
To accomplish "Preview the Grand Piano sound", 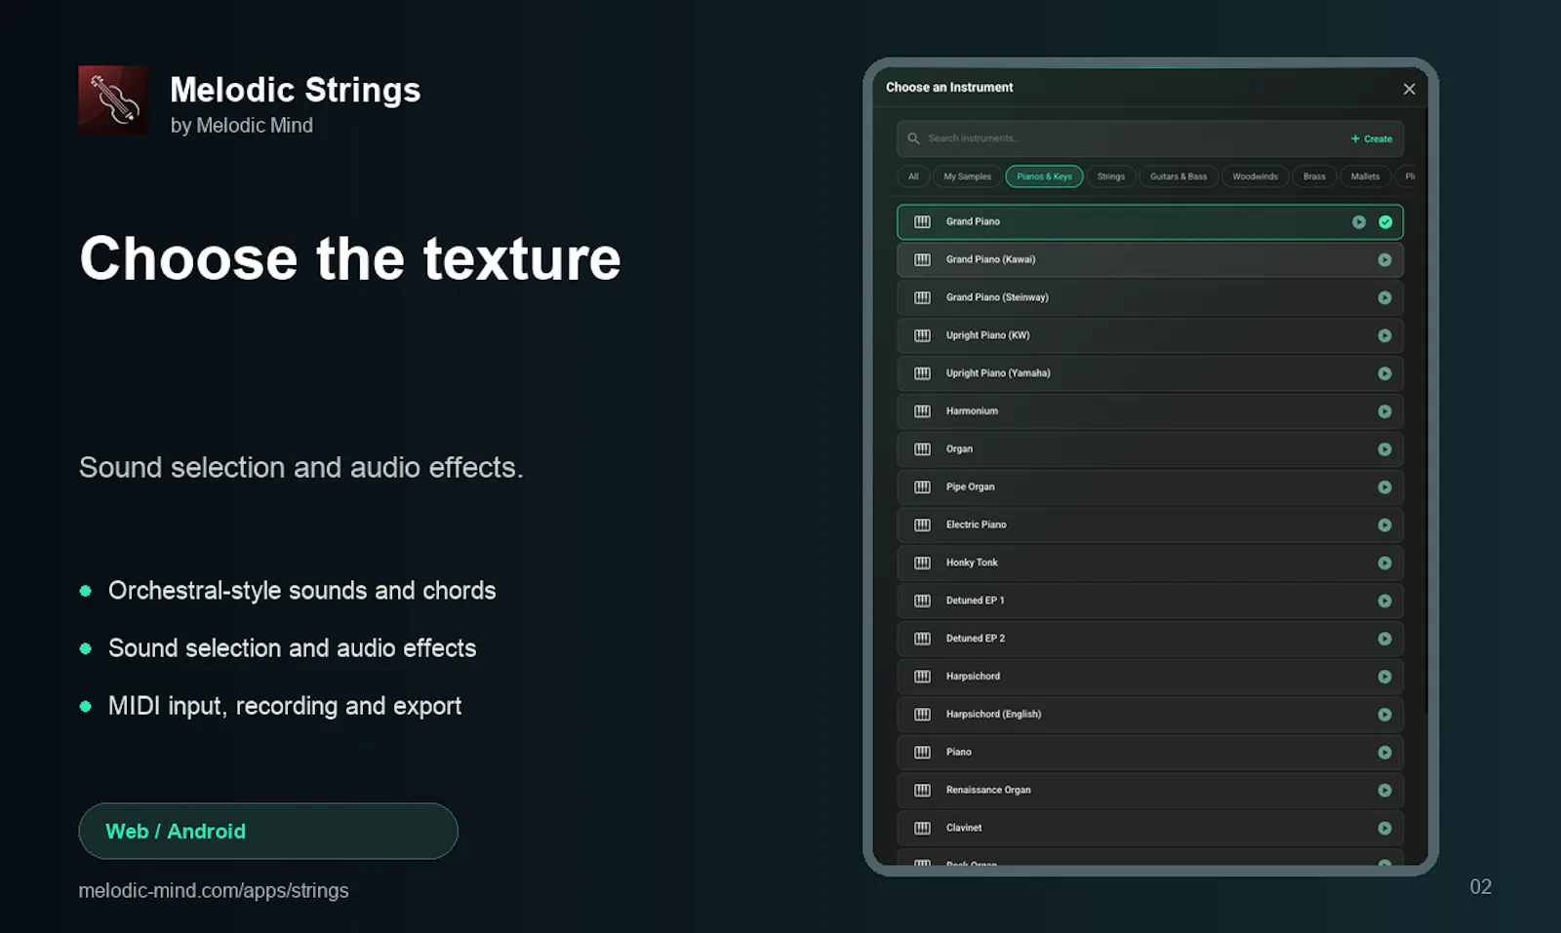I will (1358, 222).
